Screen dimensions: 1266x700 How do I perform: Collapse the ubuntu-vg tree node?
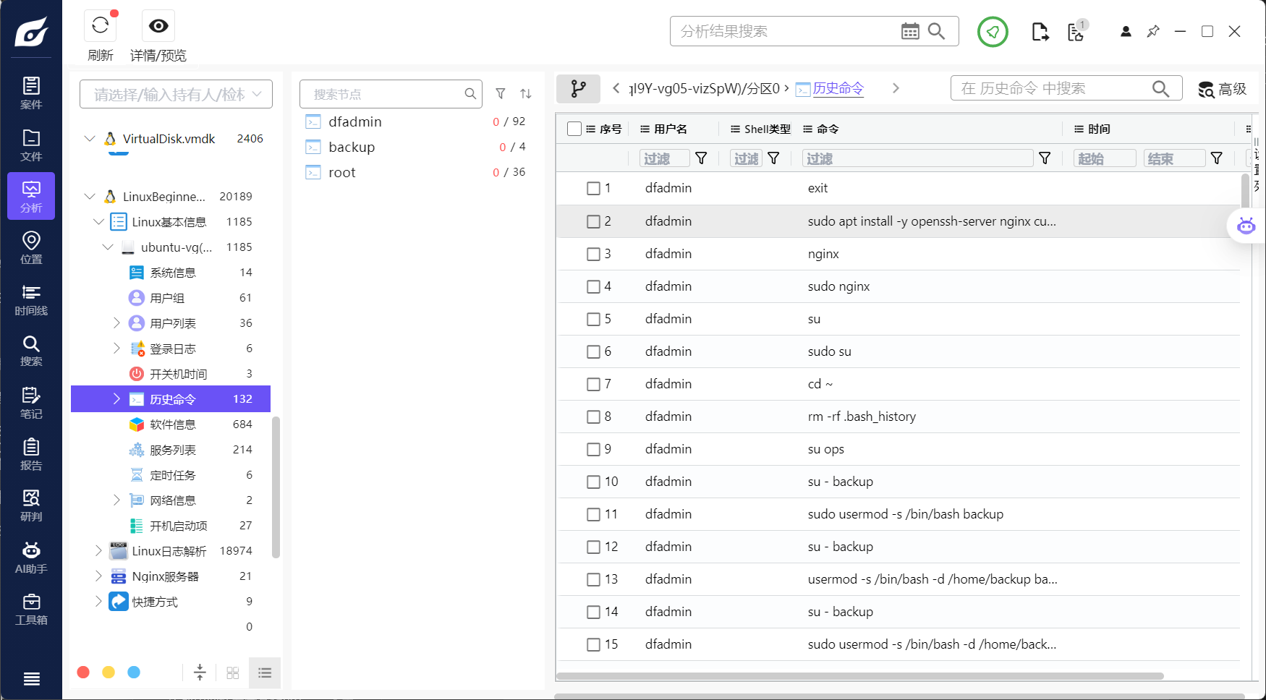click(108, 247)
